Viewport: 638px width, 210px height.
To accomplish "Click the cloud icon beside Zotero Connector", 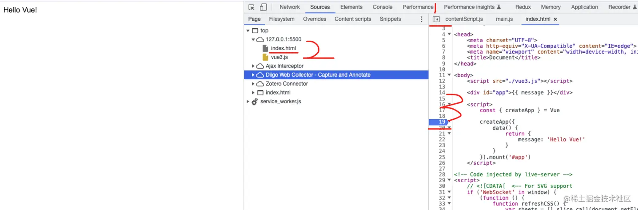I will [x=260, y=83].
